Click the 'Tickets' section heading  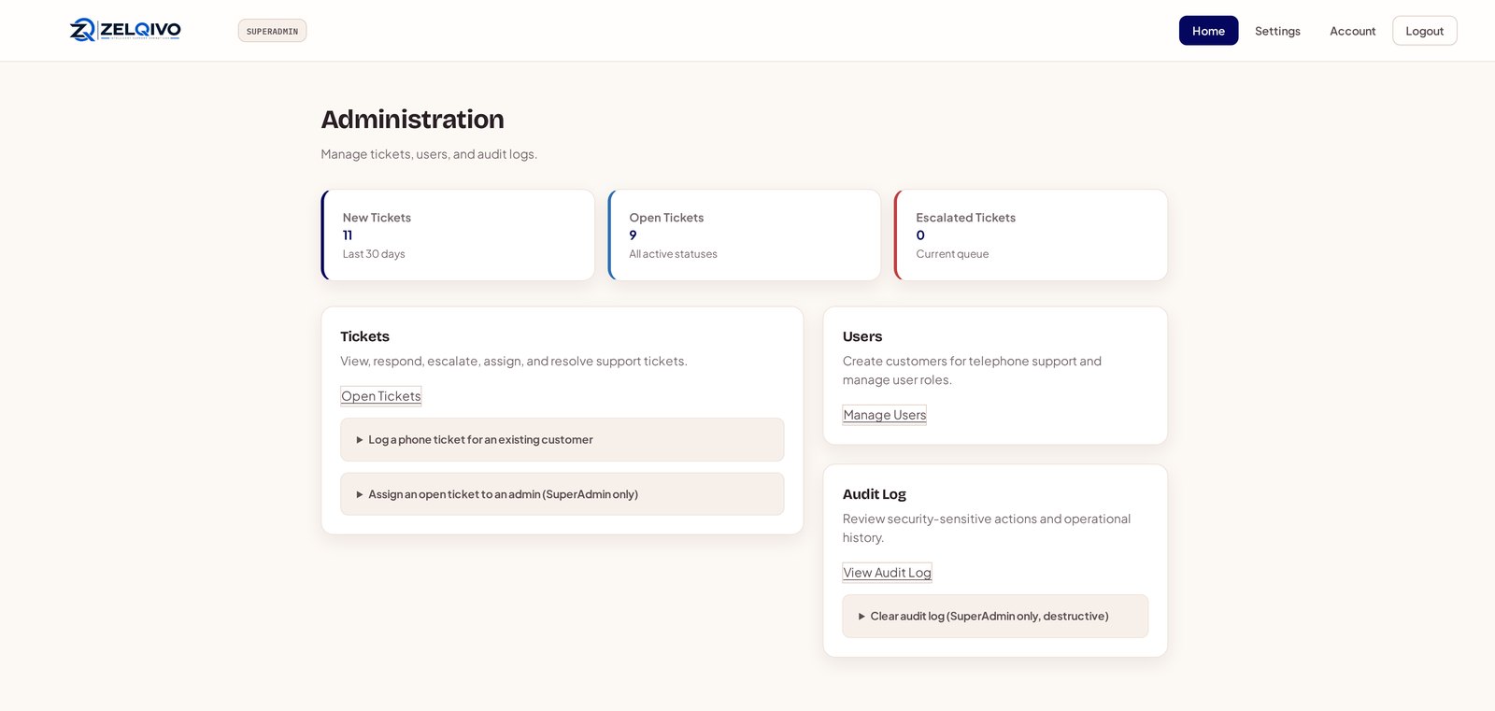364,336
